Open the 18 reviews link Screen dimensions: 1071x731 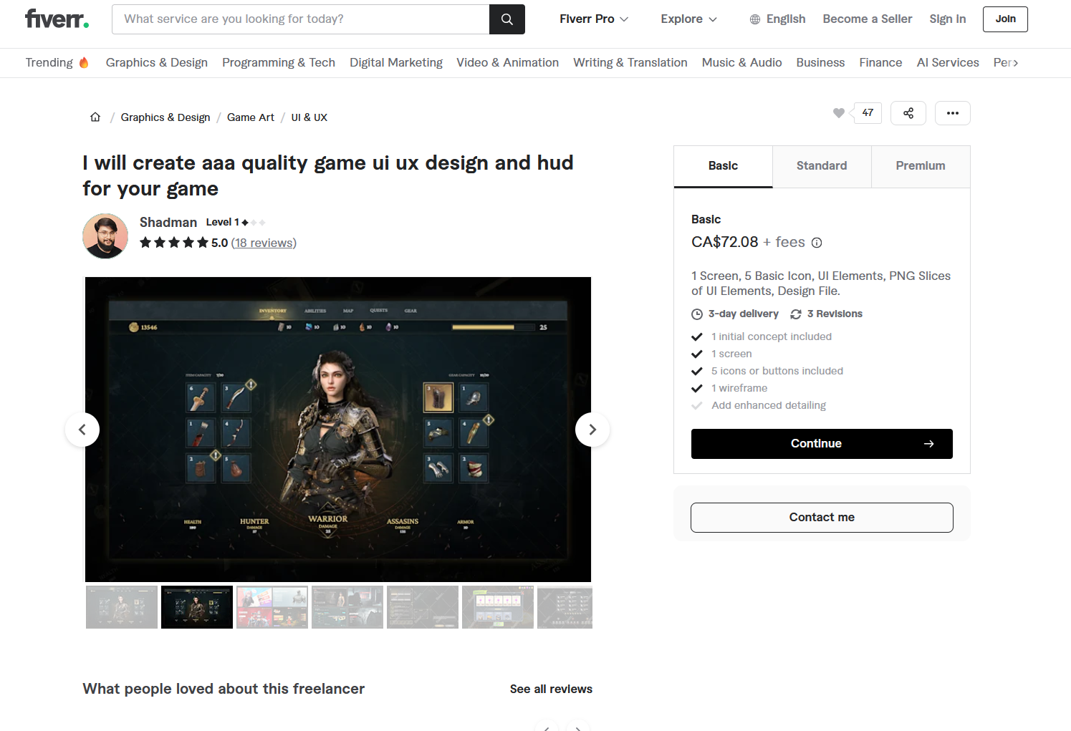264,243
